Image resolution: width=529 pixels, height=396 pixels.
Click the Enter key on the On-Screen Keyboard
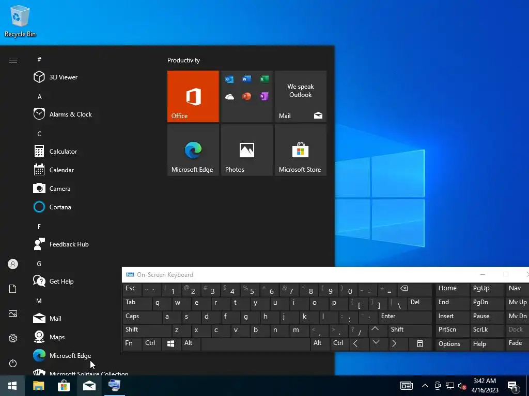(405, 317)
